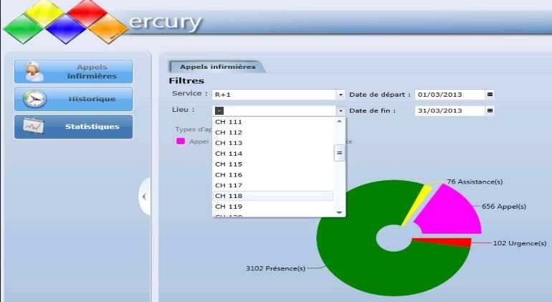Select CH 112 in the list

coord(273,133)
